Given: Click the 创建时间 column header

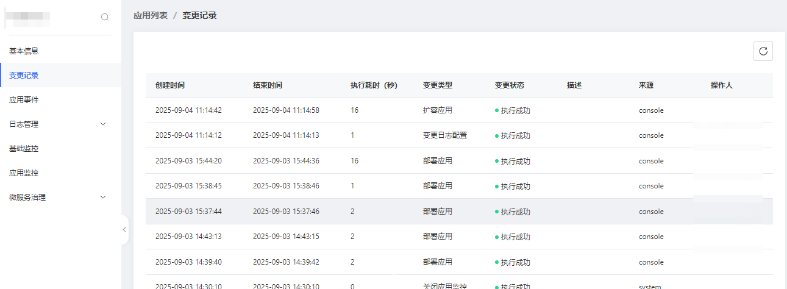Looking at the screenshot, I should click(170, 85).
